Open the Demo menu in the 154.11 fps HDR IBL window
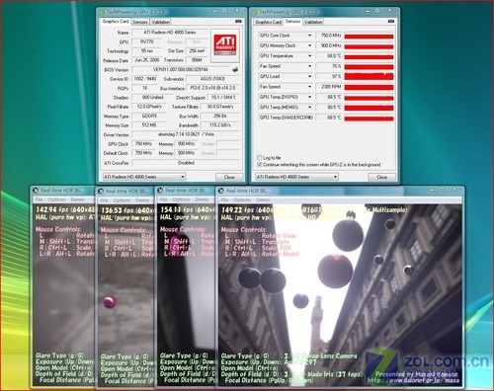Image resolution: width=494 pixels, height=391 pixels. point(202,199)
